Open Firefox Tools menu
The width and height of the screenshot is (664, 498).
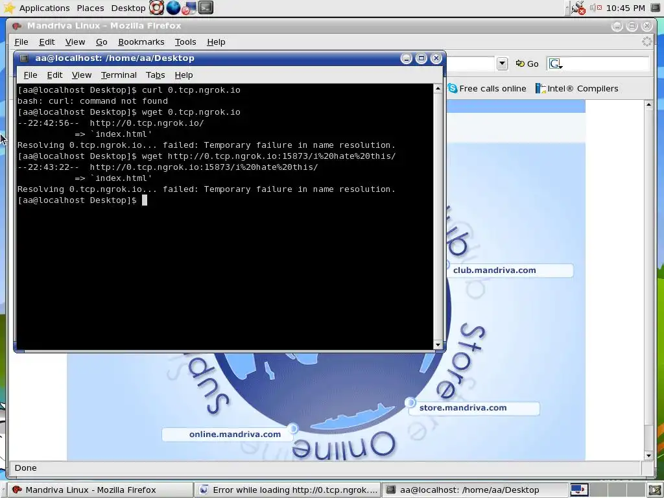tap(185, 42)
